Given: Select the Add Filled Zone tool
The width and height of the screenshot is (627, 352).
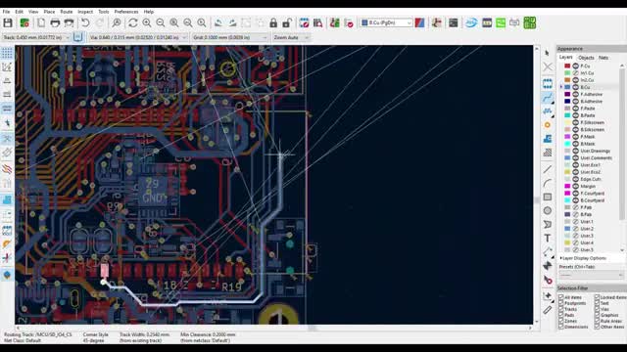Looking at the screenshot, I should click(x=548, y=139).
